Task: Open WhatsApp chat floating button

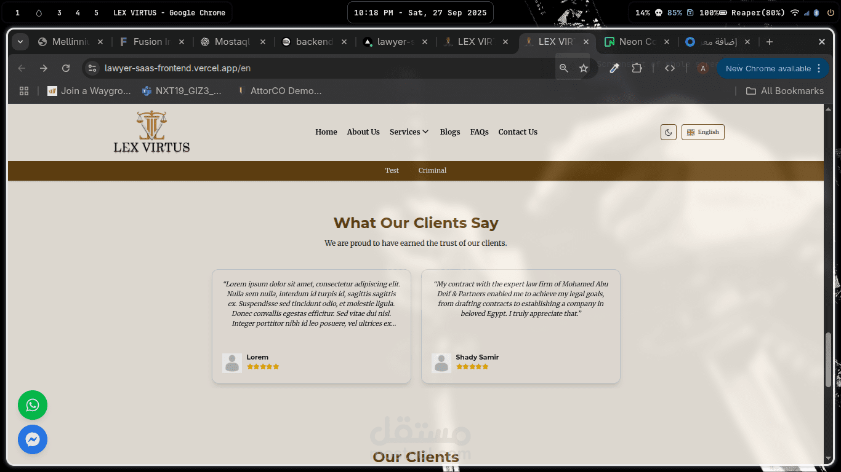Action: (x=33, y=405)
